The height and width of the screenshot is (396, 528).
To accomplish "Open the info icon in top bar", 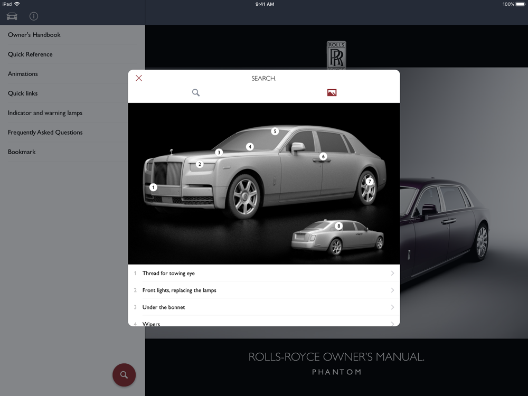I will click(34, 16).
